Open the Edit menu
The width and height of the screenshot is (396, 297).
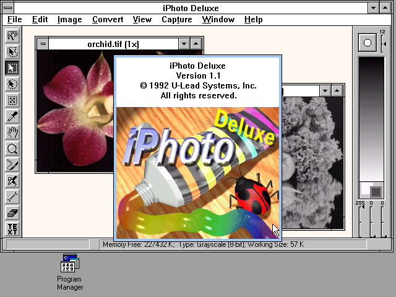pyautogui.click(x=40, y=19)
